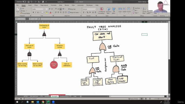Open the Constructing a FTD sheet tab
The width and height of the screenshot is (185, 104).
tap(66, 96)
